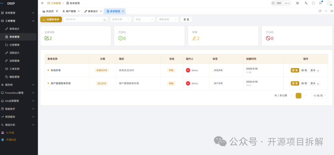
Task: Open the 状态 dropdown filter
Action: click(x=144, y=19)
